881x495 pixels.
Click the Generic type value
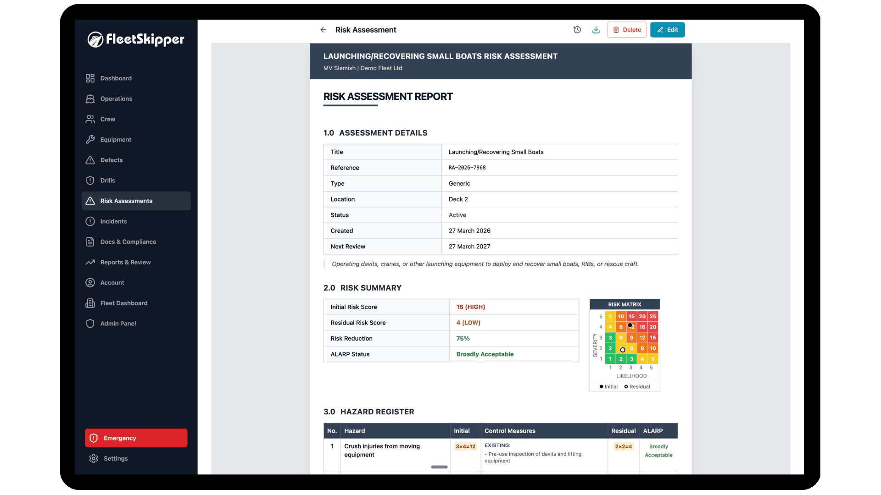point(459,183)
